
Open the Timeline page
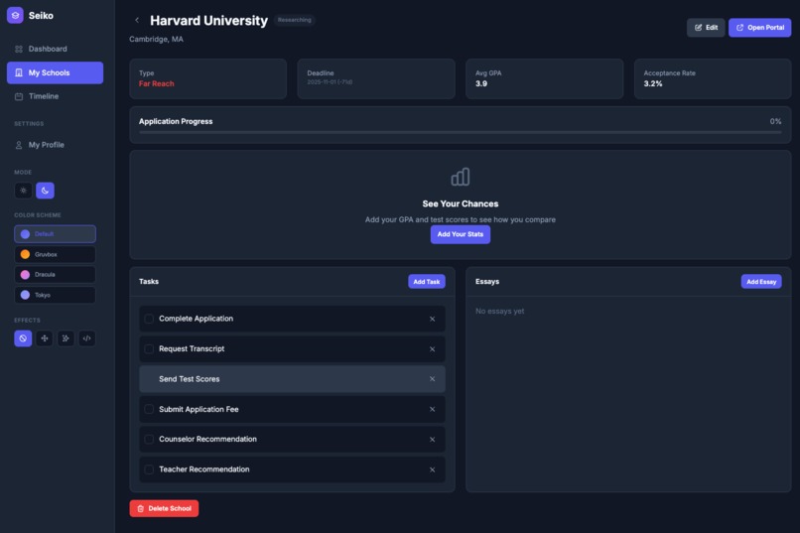[x=56, y=96]
